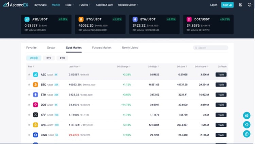Click the XRP coin icon in table
Viewport: 255px width, 144px height.
[35, 115]
